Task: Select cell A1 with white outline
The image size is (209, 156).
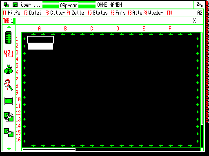Action: coord(40,40)
